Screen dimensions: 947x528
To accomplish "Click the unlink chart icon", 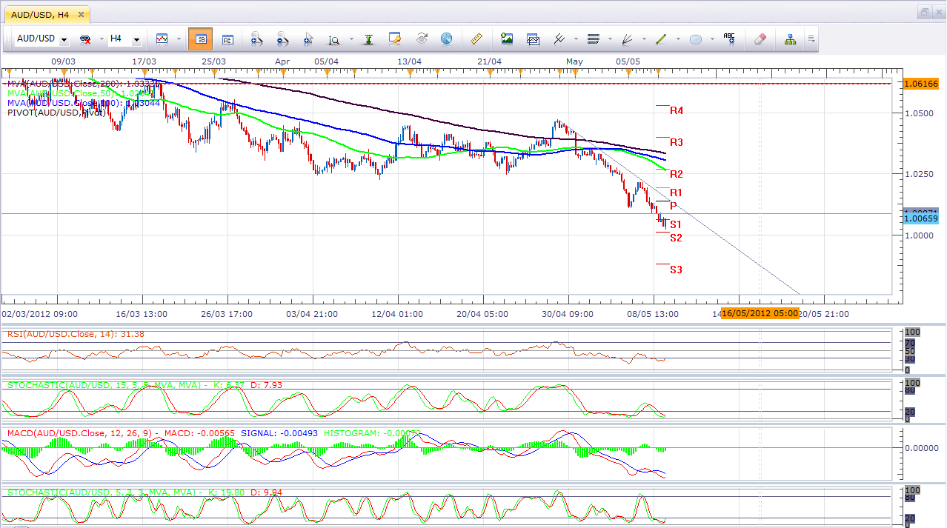I will click(x=86, y=39).
